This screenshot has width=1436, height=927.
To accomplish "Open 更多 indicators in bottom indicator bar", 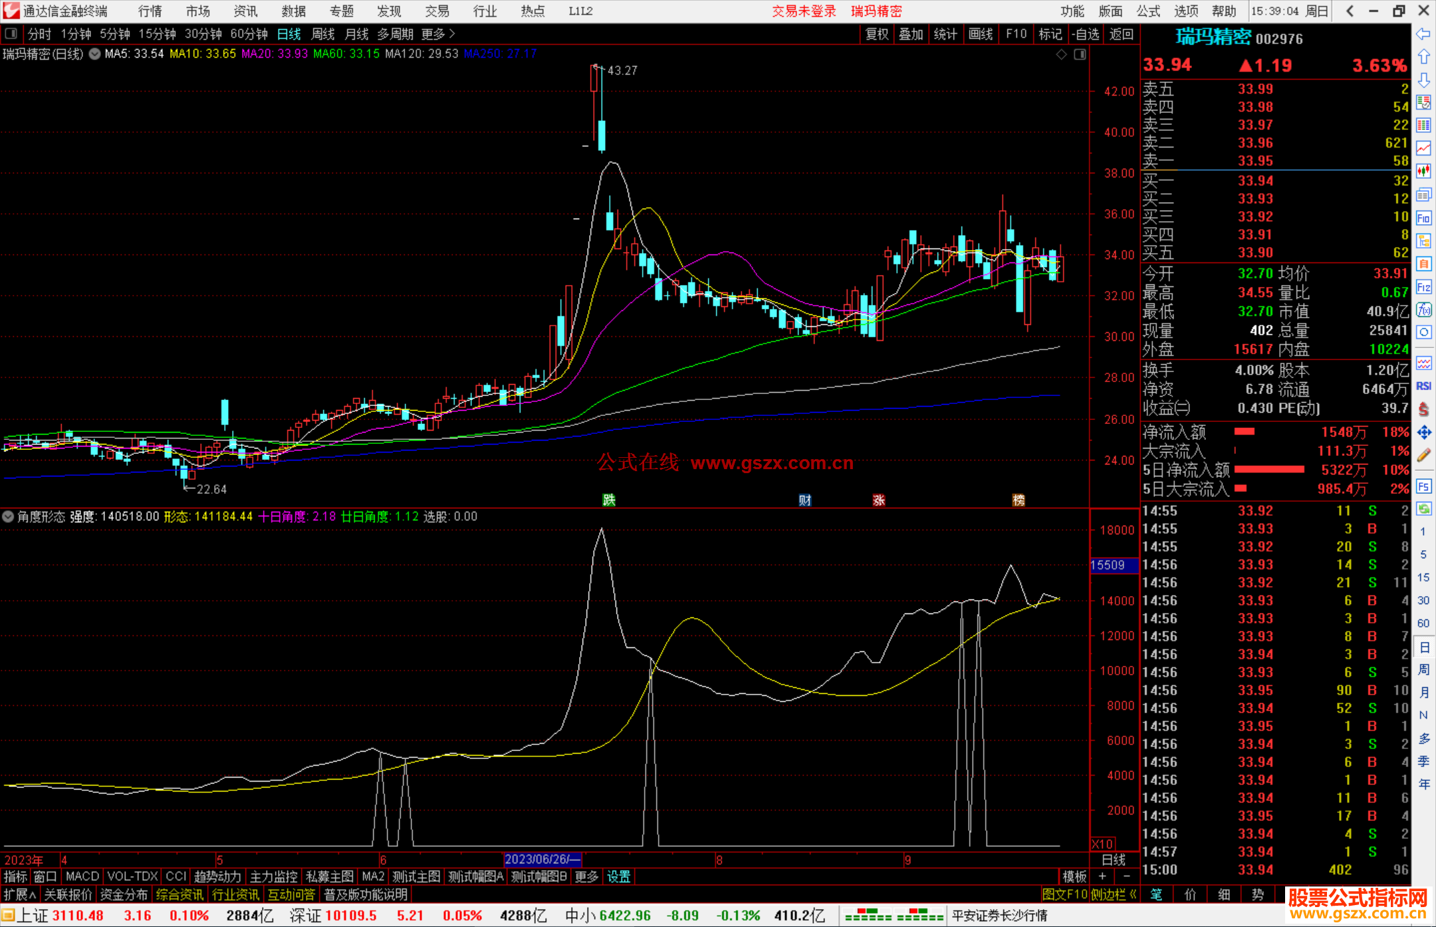I will 586,876.
